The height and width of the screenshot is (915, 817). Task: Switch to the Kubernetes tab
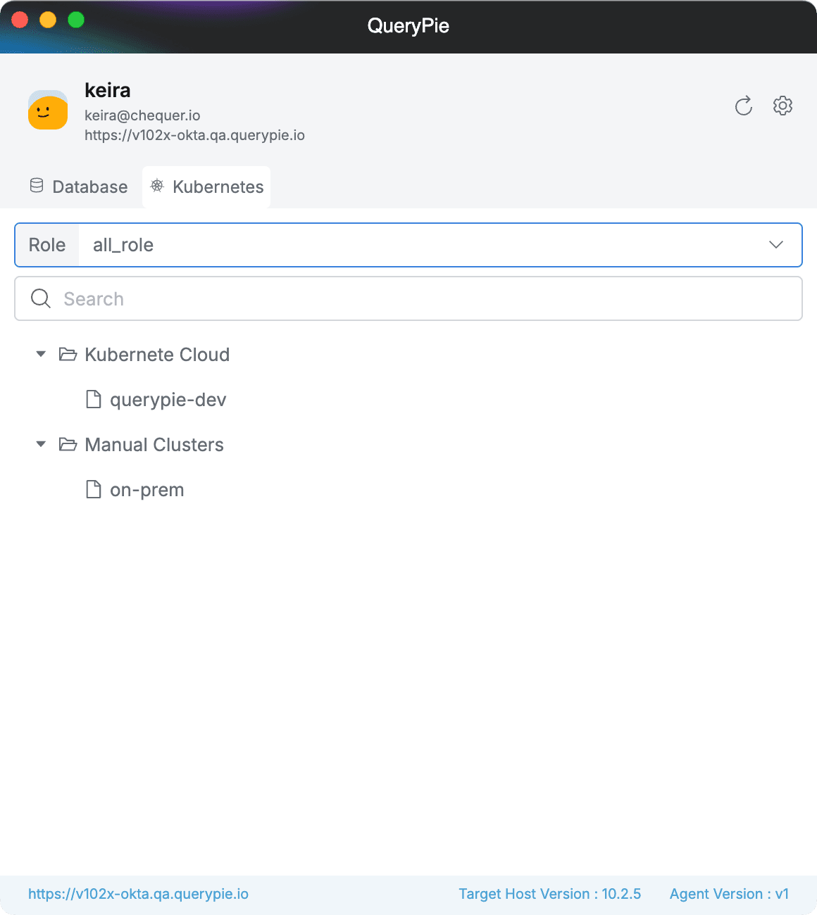pos(206,187)
